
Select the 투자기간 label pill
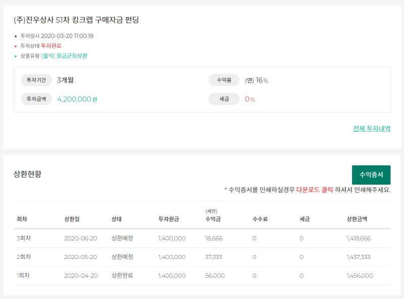[x=36, y=80]
